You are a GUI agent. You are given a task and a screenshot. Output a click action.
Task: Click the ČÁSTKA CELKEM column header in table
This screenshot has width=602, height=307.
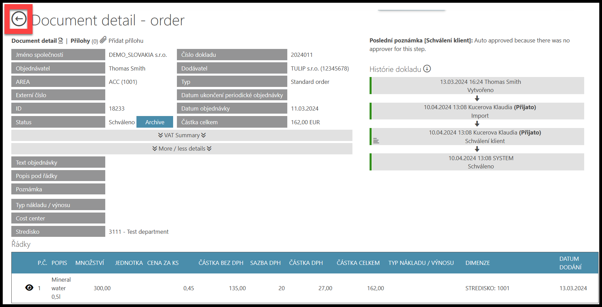coord(358,263)
